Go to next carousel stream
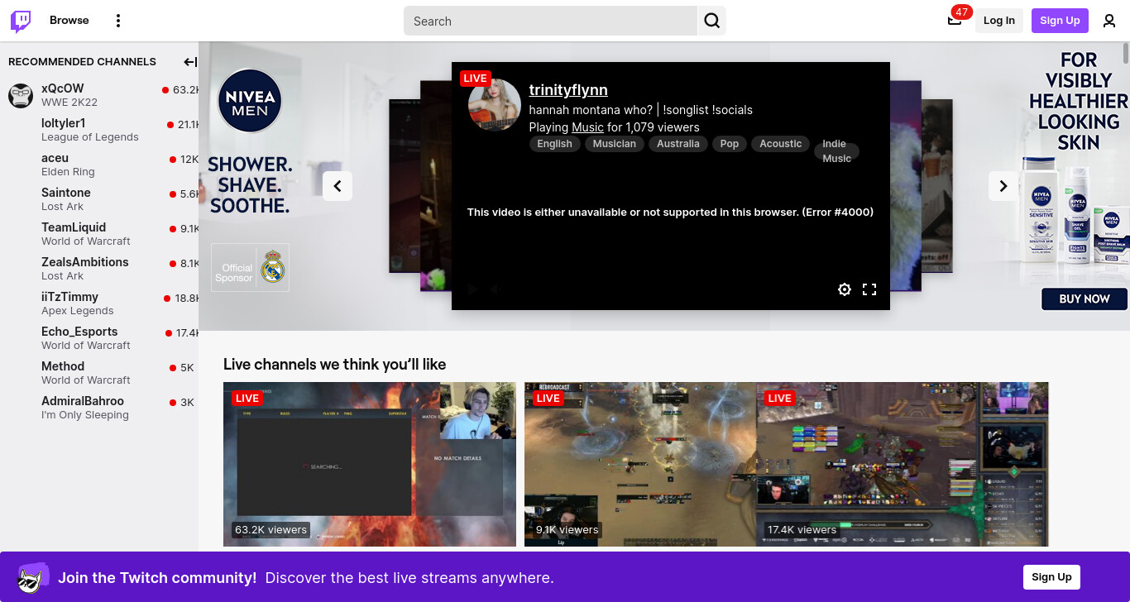Viewport: 1130px width, 602px height. (x=1003, y=186)
